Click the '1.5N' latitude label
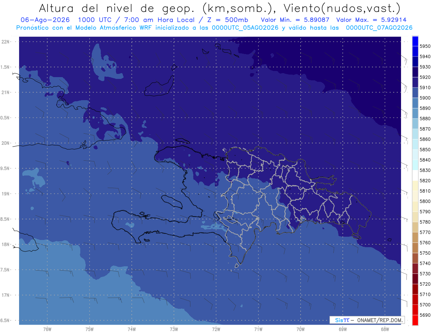The height and width of the screenshot is (334, 432). click(x=5, y=67)
